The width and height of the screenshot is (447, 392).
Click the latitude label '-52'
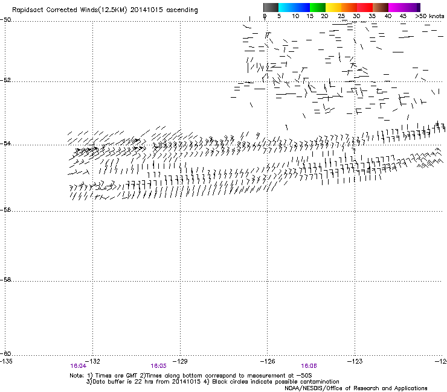5,80
